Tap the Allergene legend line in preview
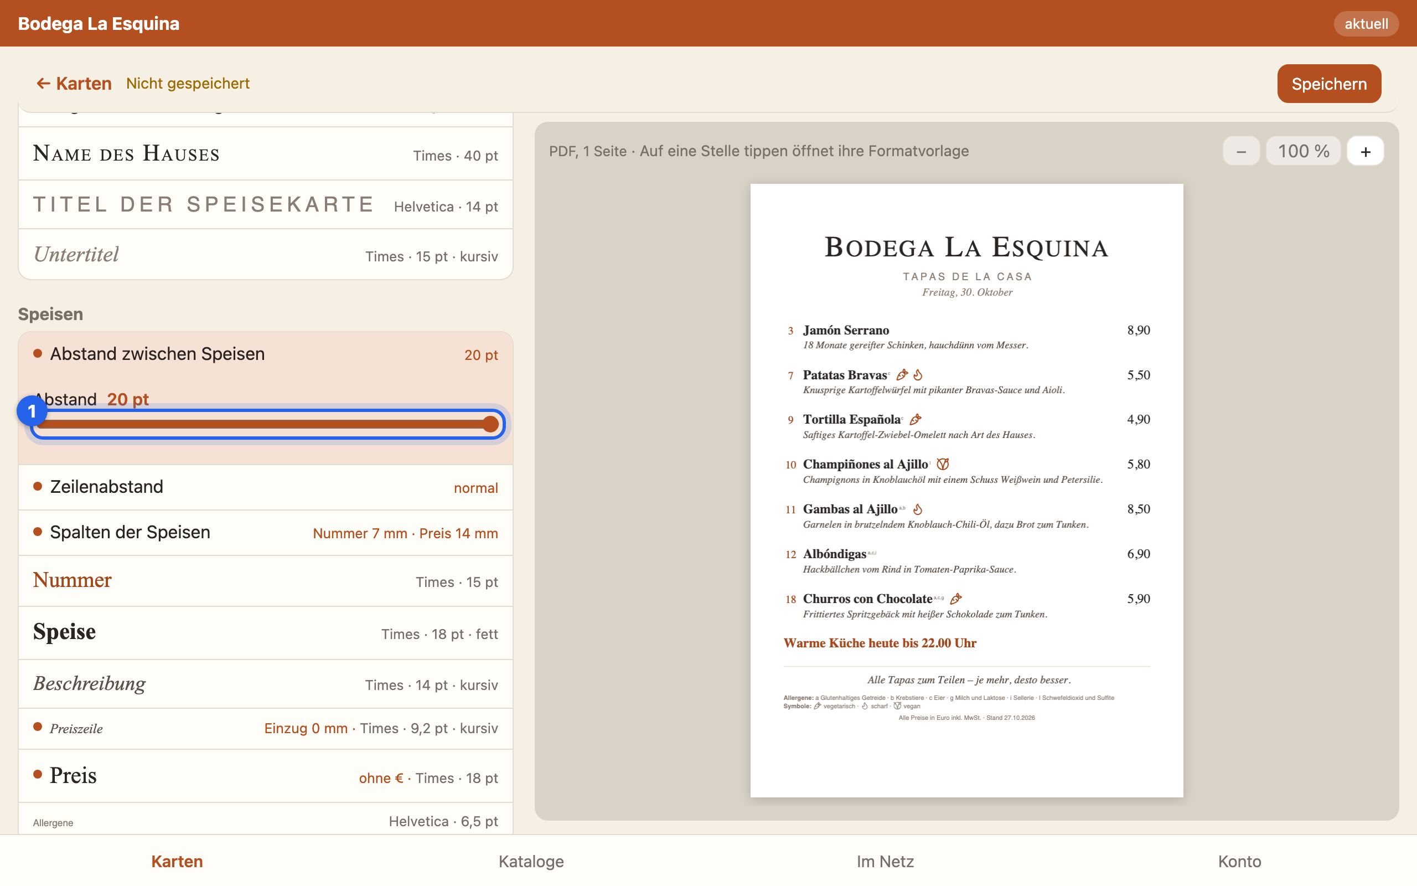The image size is (1417, 886). click(949, 698)
